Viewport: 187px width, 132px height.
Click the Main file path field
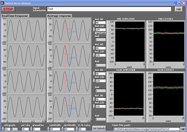(x=146, y=129)
